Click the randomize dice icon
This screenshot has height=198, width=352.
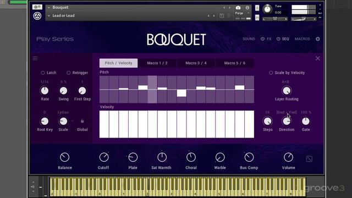pyautogui.click(x=309, y=159)
